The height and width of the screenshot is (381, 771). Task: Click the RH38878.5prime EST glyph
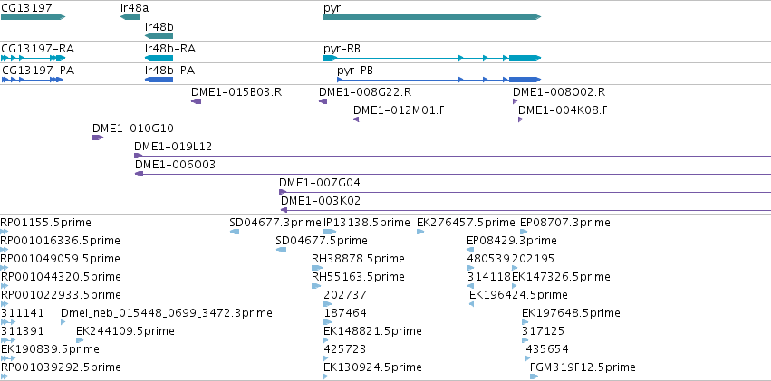pos(317,268)
